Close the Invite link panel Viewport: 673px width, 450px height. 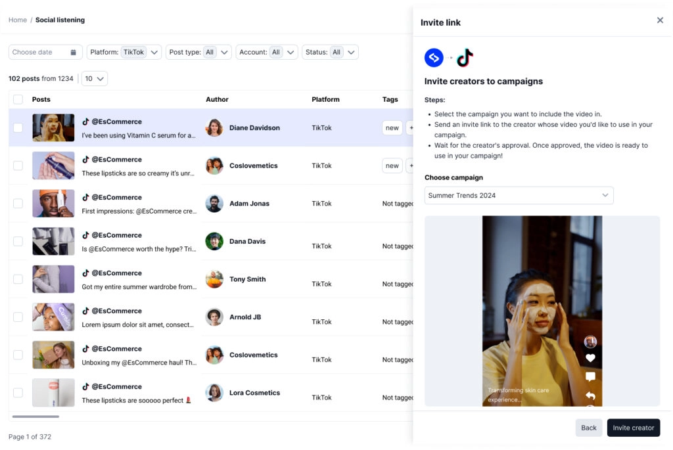tap(660, 20)
